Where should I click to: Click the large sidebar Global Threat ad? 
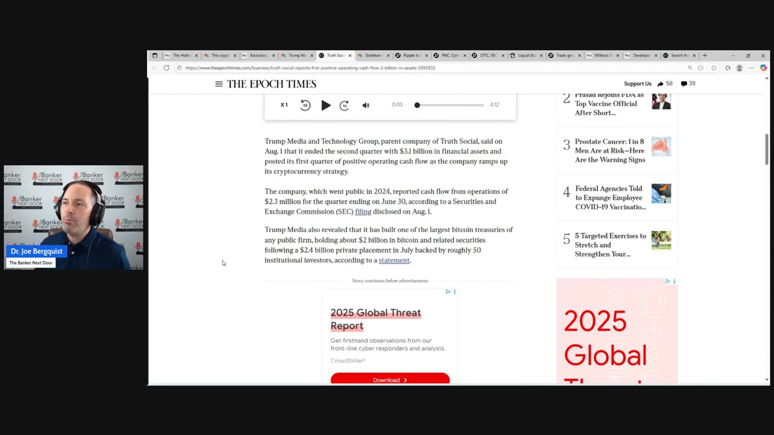[x=617, y=331]
